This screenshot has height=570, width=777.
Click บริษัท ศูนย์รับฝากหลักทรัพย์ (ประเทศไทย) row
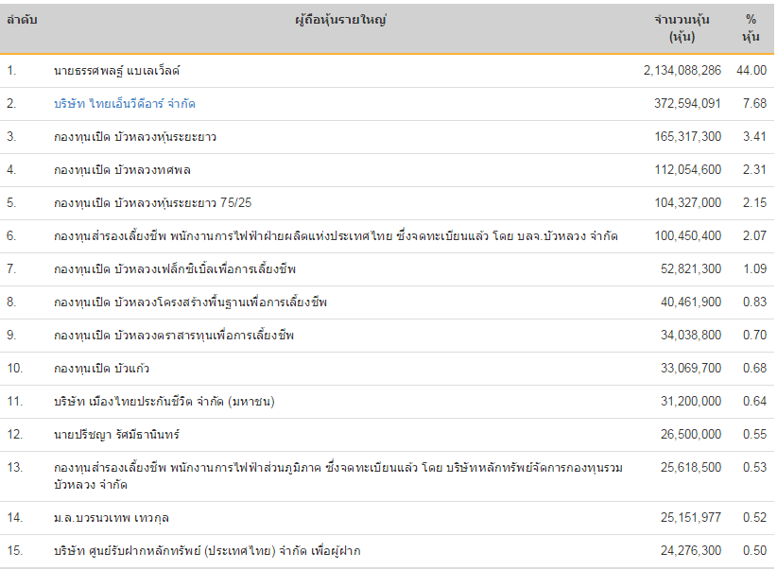tap(387, 551)
